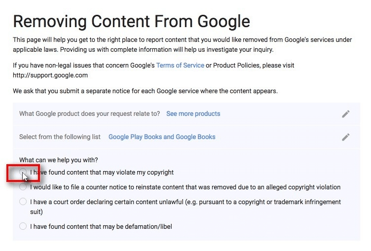Click the pencil icon beside Google Play Books
The width and height of the screenshot is (371, 251).
click(x=346, y=137)
